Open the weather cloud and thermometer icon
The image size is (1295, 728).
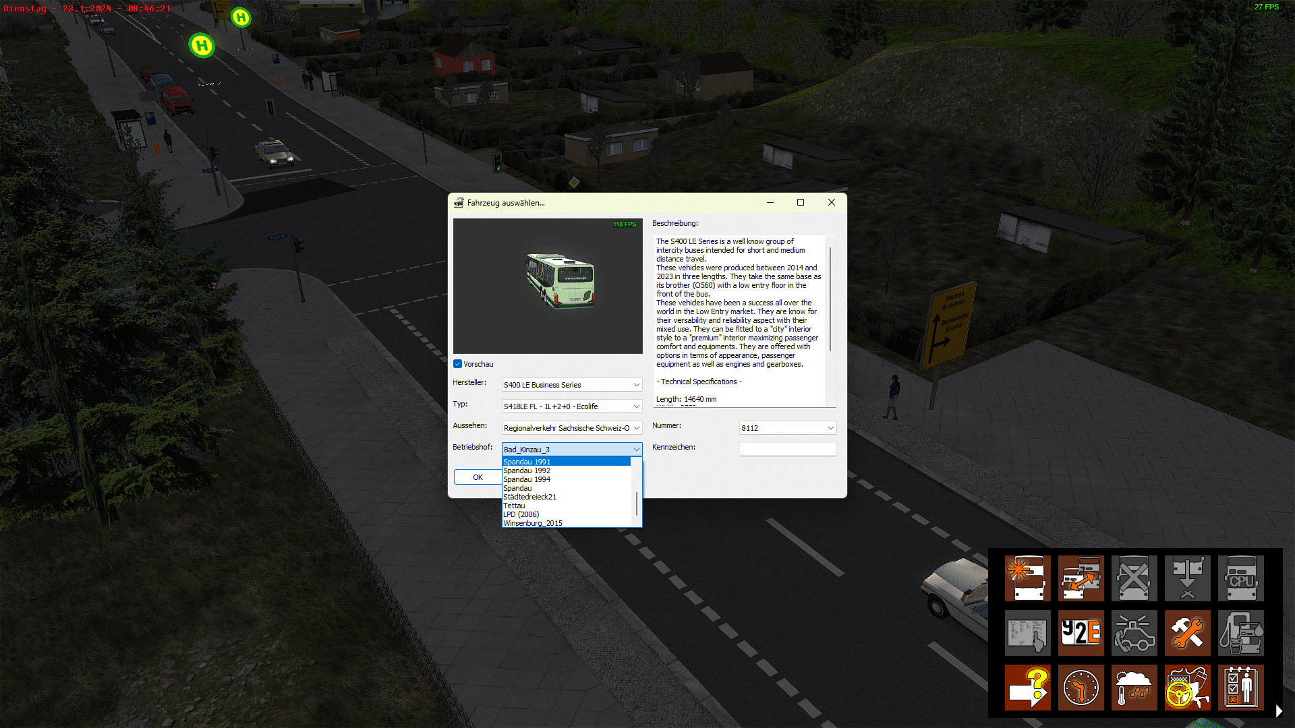1134,688
